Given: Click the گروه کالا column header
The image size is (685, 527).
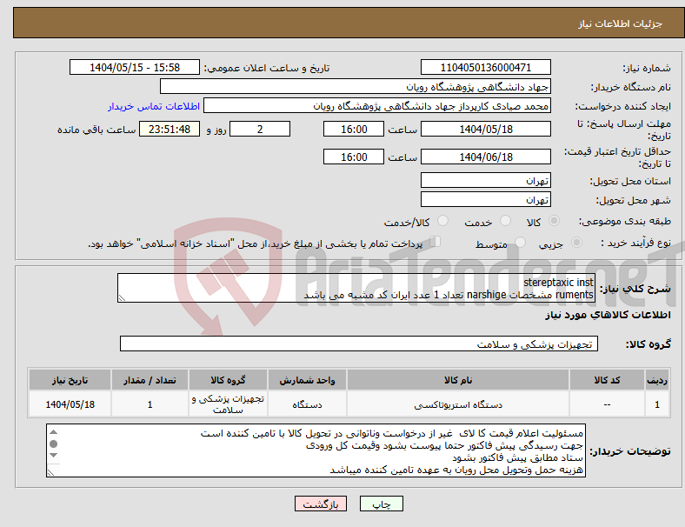Looking at the screenshot, I should pyautogui.click(x=228, y=380).
